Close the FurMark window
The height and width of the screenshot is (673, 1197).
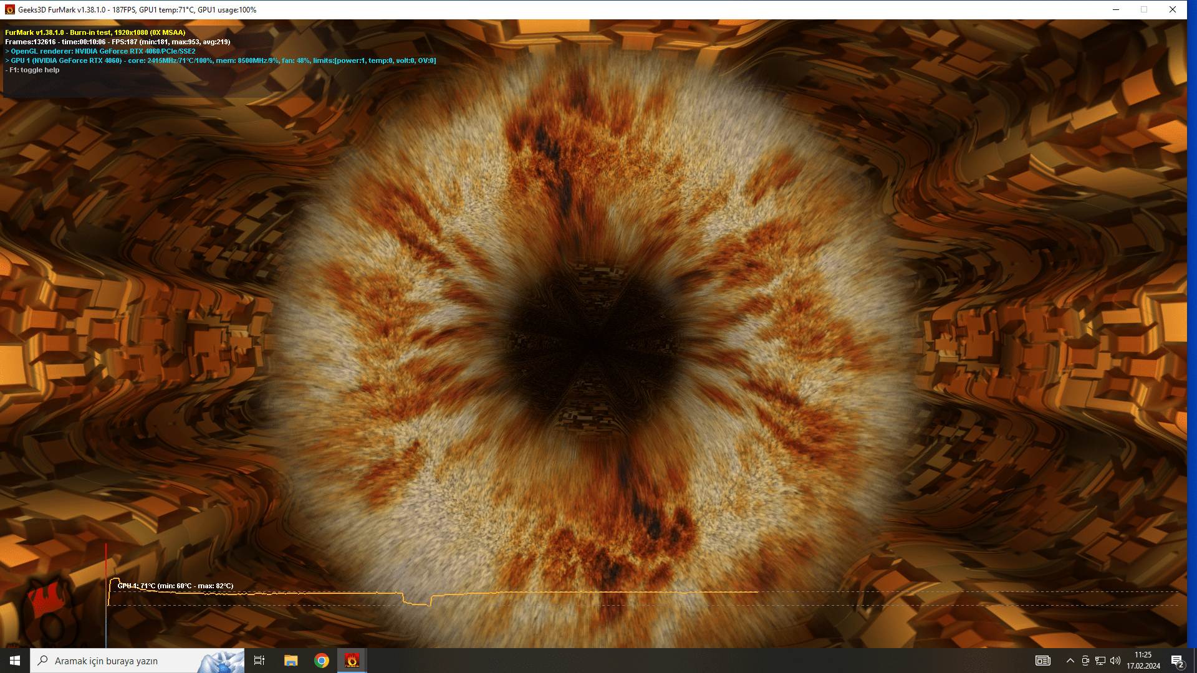[1173, 9]
